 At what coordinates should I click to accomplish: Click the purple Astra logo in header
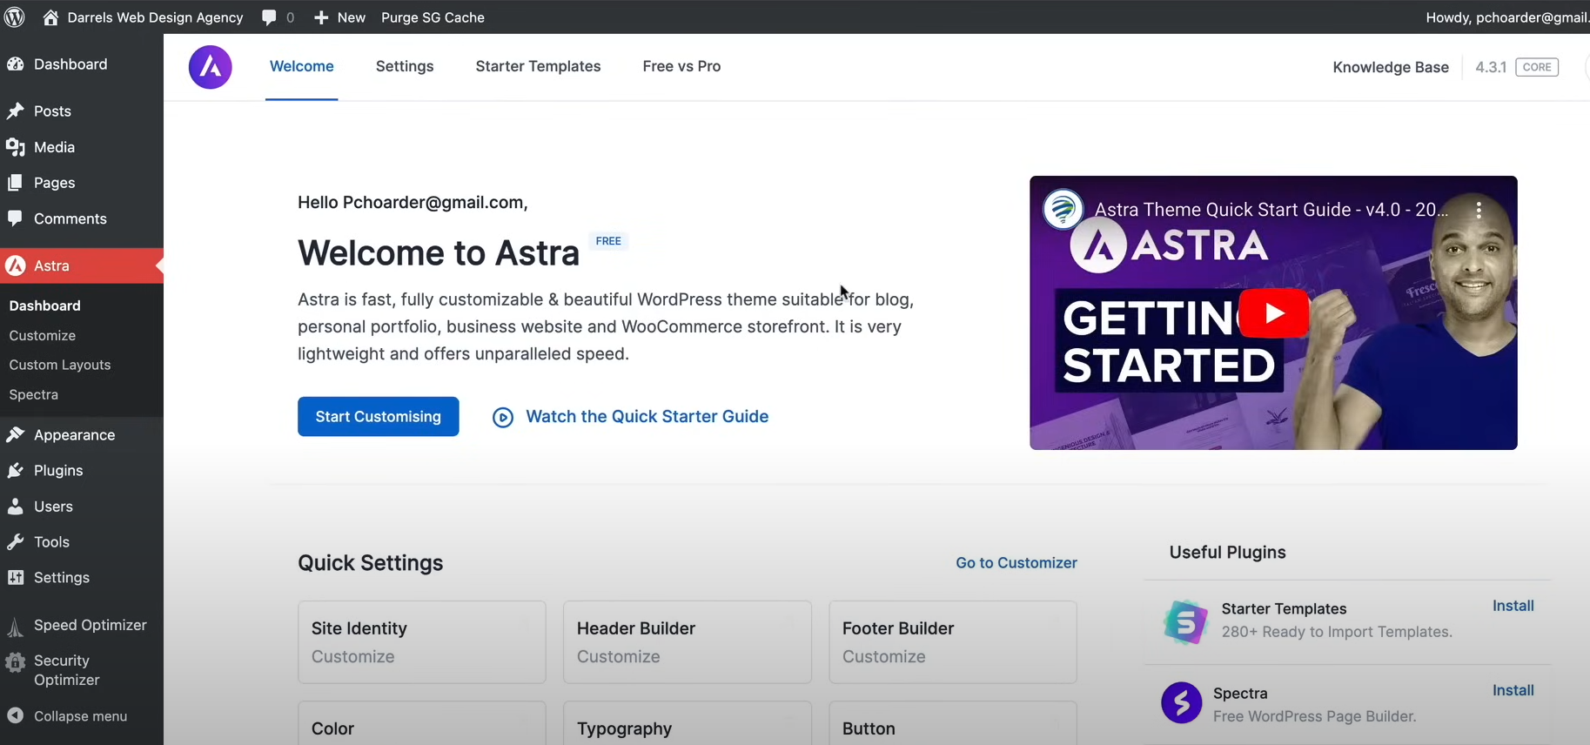click(211, 67)
